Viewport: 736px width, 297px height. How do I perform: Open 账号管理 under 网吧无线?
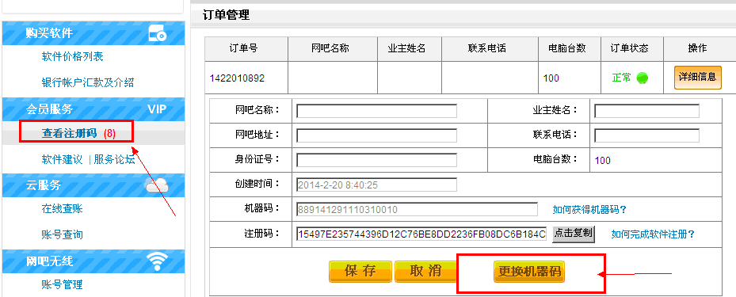62,284
